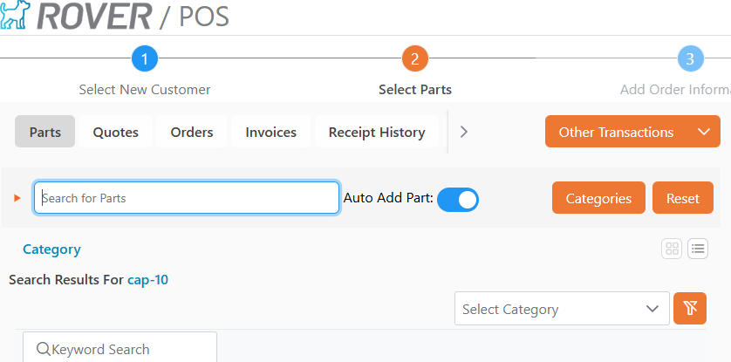Image resolution: width=731 pixels, height=362 pixels.
Task: Click the orange arrow beside search field
Action: tap(17, 198)
